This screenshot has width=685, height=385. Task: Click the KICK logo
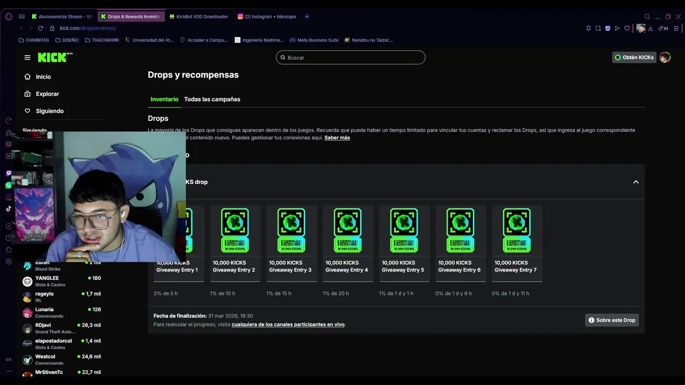55,57
